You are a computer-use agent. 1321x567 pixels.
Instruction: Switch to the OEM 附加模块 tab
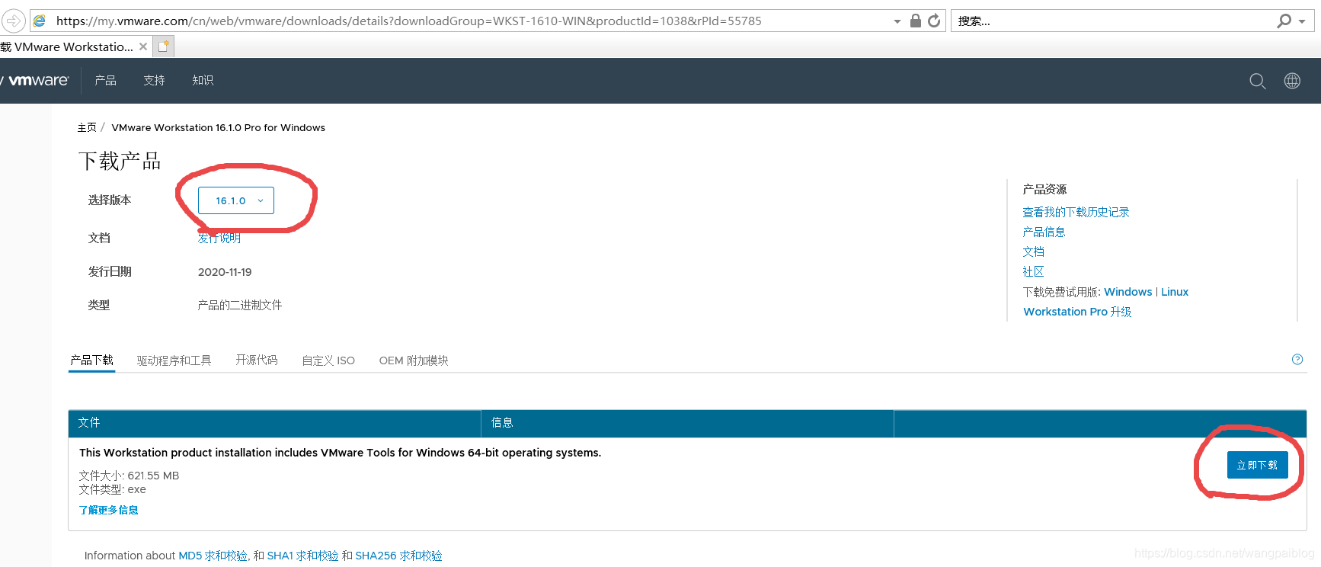tap(414, 360)
